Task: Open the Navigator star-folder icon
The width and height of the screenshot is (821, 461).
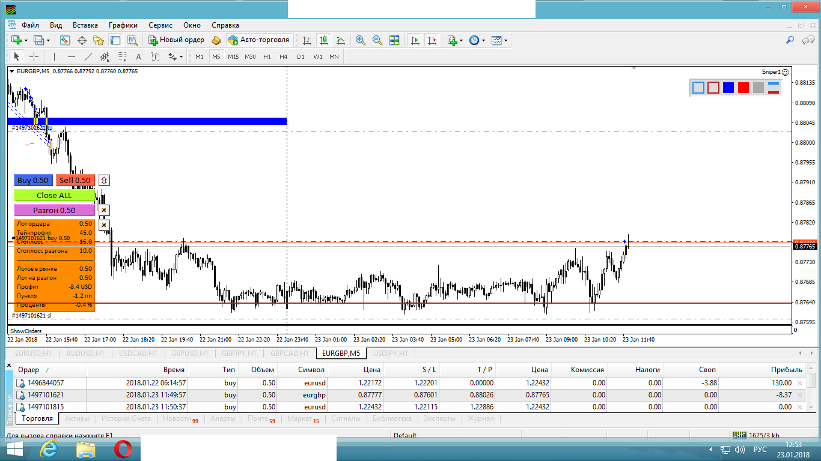Action: coord(99,40)
